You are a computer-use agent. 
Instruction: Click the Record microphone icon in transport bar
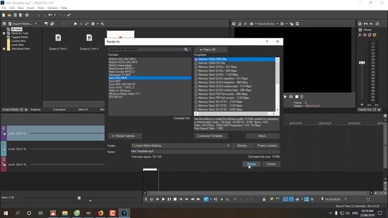(145, 199)
